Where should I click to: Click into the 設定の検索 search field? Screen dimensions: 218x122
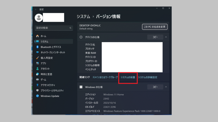(54, 28)
